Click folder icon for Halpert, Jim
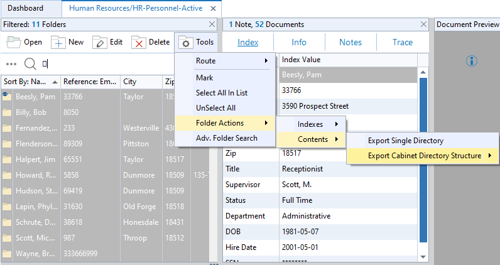The width and height of the screenshot is (500, 265). (x=7, y=160)
